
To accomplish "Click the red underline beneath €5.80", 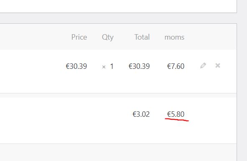I will coord(177,120).
